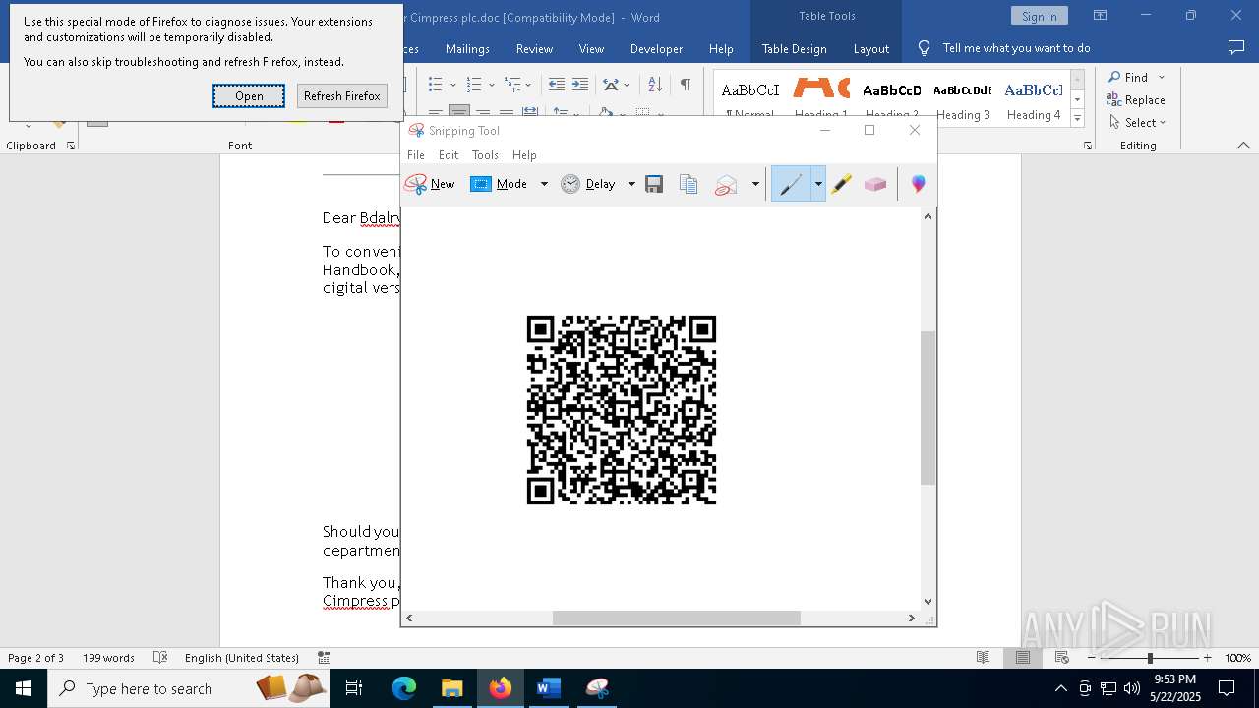Open the Styles pane dialog launcher
1259x708 pixels.
(x=1087, y=146)
